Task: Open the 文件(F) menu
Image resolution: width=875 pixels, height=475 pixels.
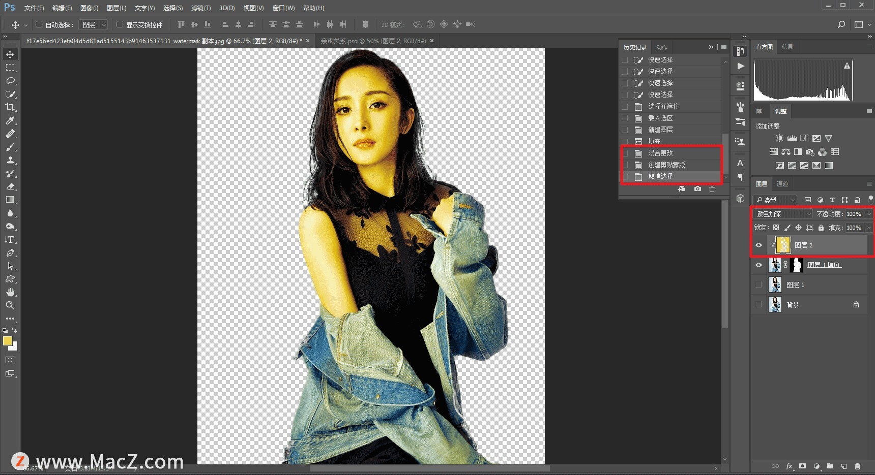Action: pos(34,8)
